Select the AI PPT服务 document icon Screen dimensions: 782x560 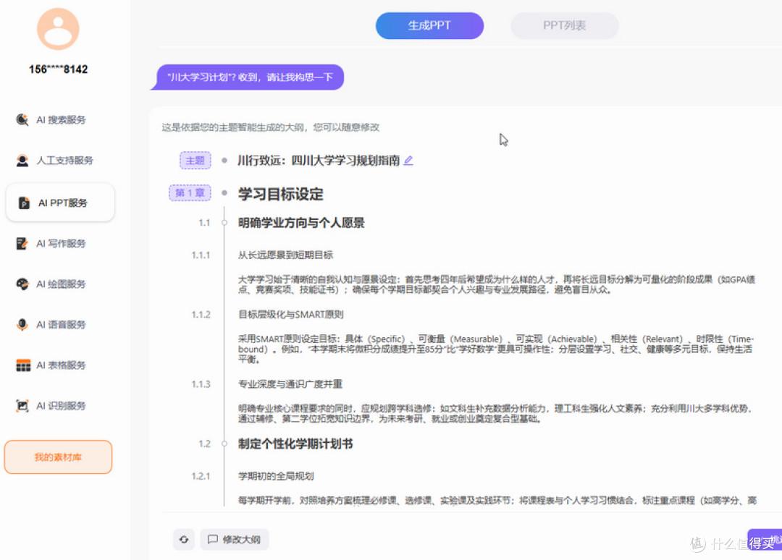[24, 203]
